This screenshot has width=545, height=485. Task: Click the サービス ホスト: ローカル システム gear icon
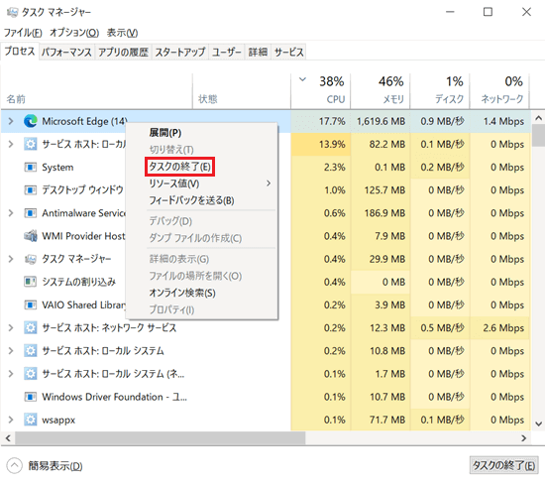click(31, 351)
